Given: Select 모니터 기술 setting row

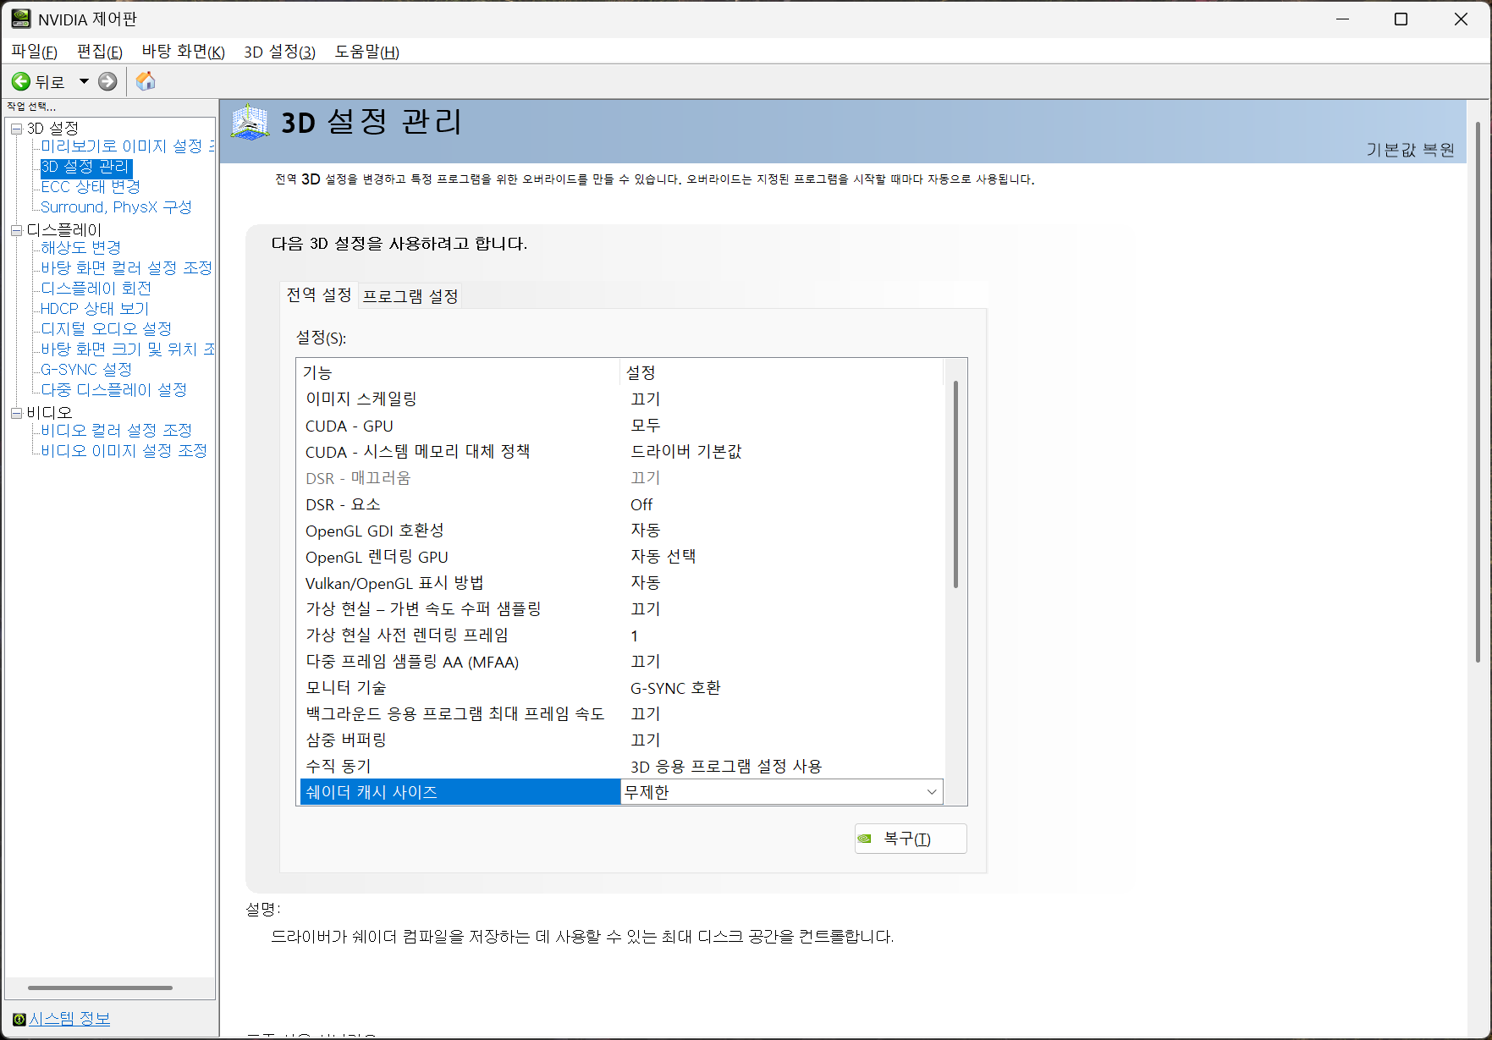Looking at the screenshot, I should (621, 688).
